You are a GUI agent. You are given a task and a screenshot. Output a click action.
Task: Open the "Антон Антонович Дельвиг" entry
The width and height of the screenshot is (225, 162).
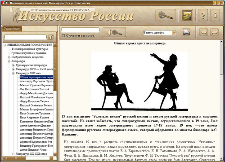coord(36,126)
